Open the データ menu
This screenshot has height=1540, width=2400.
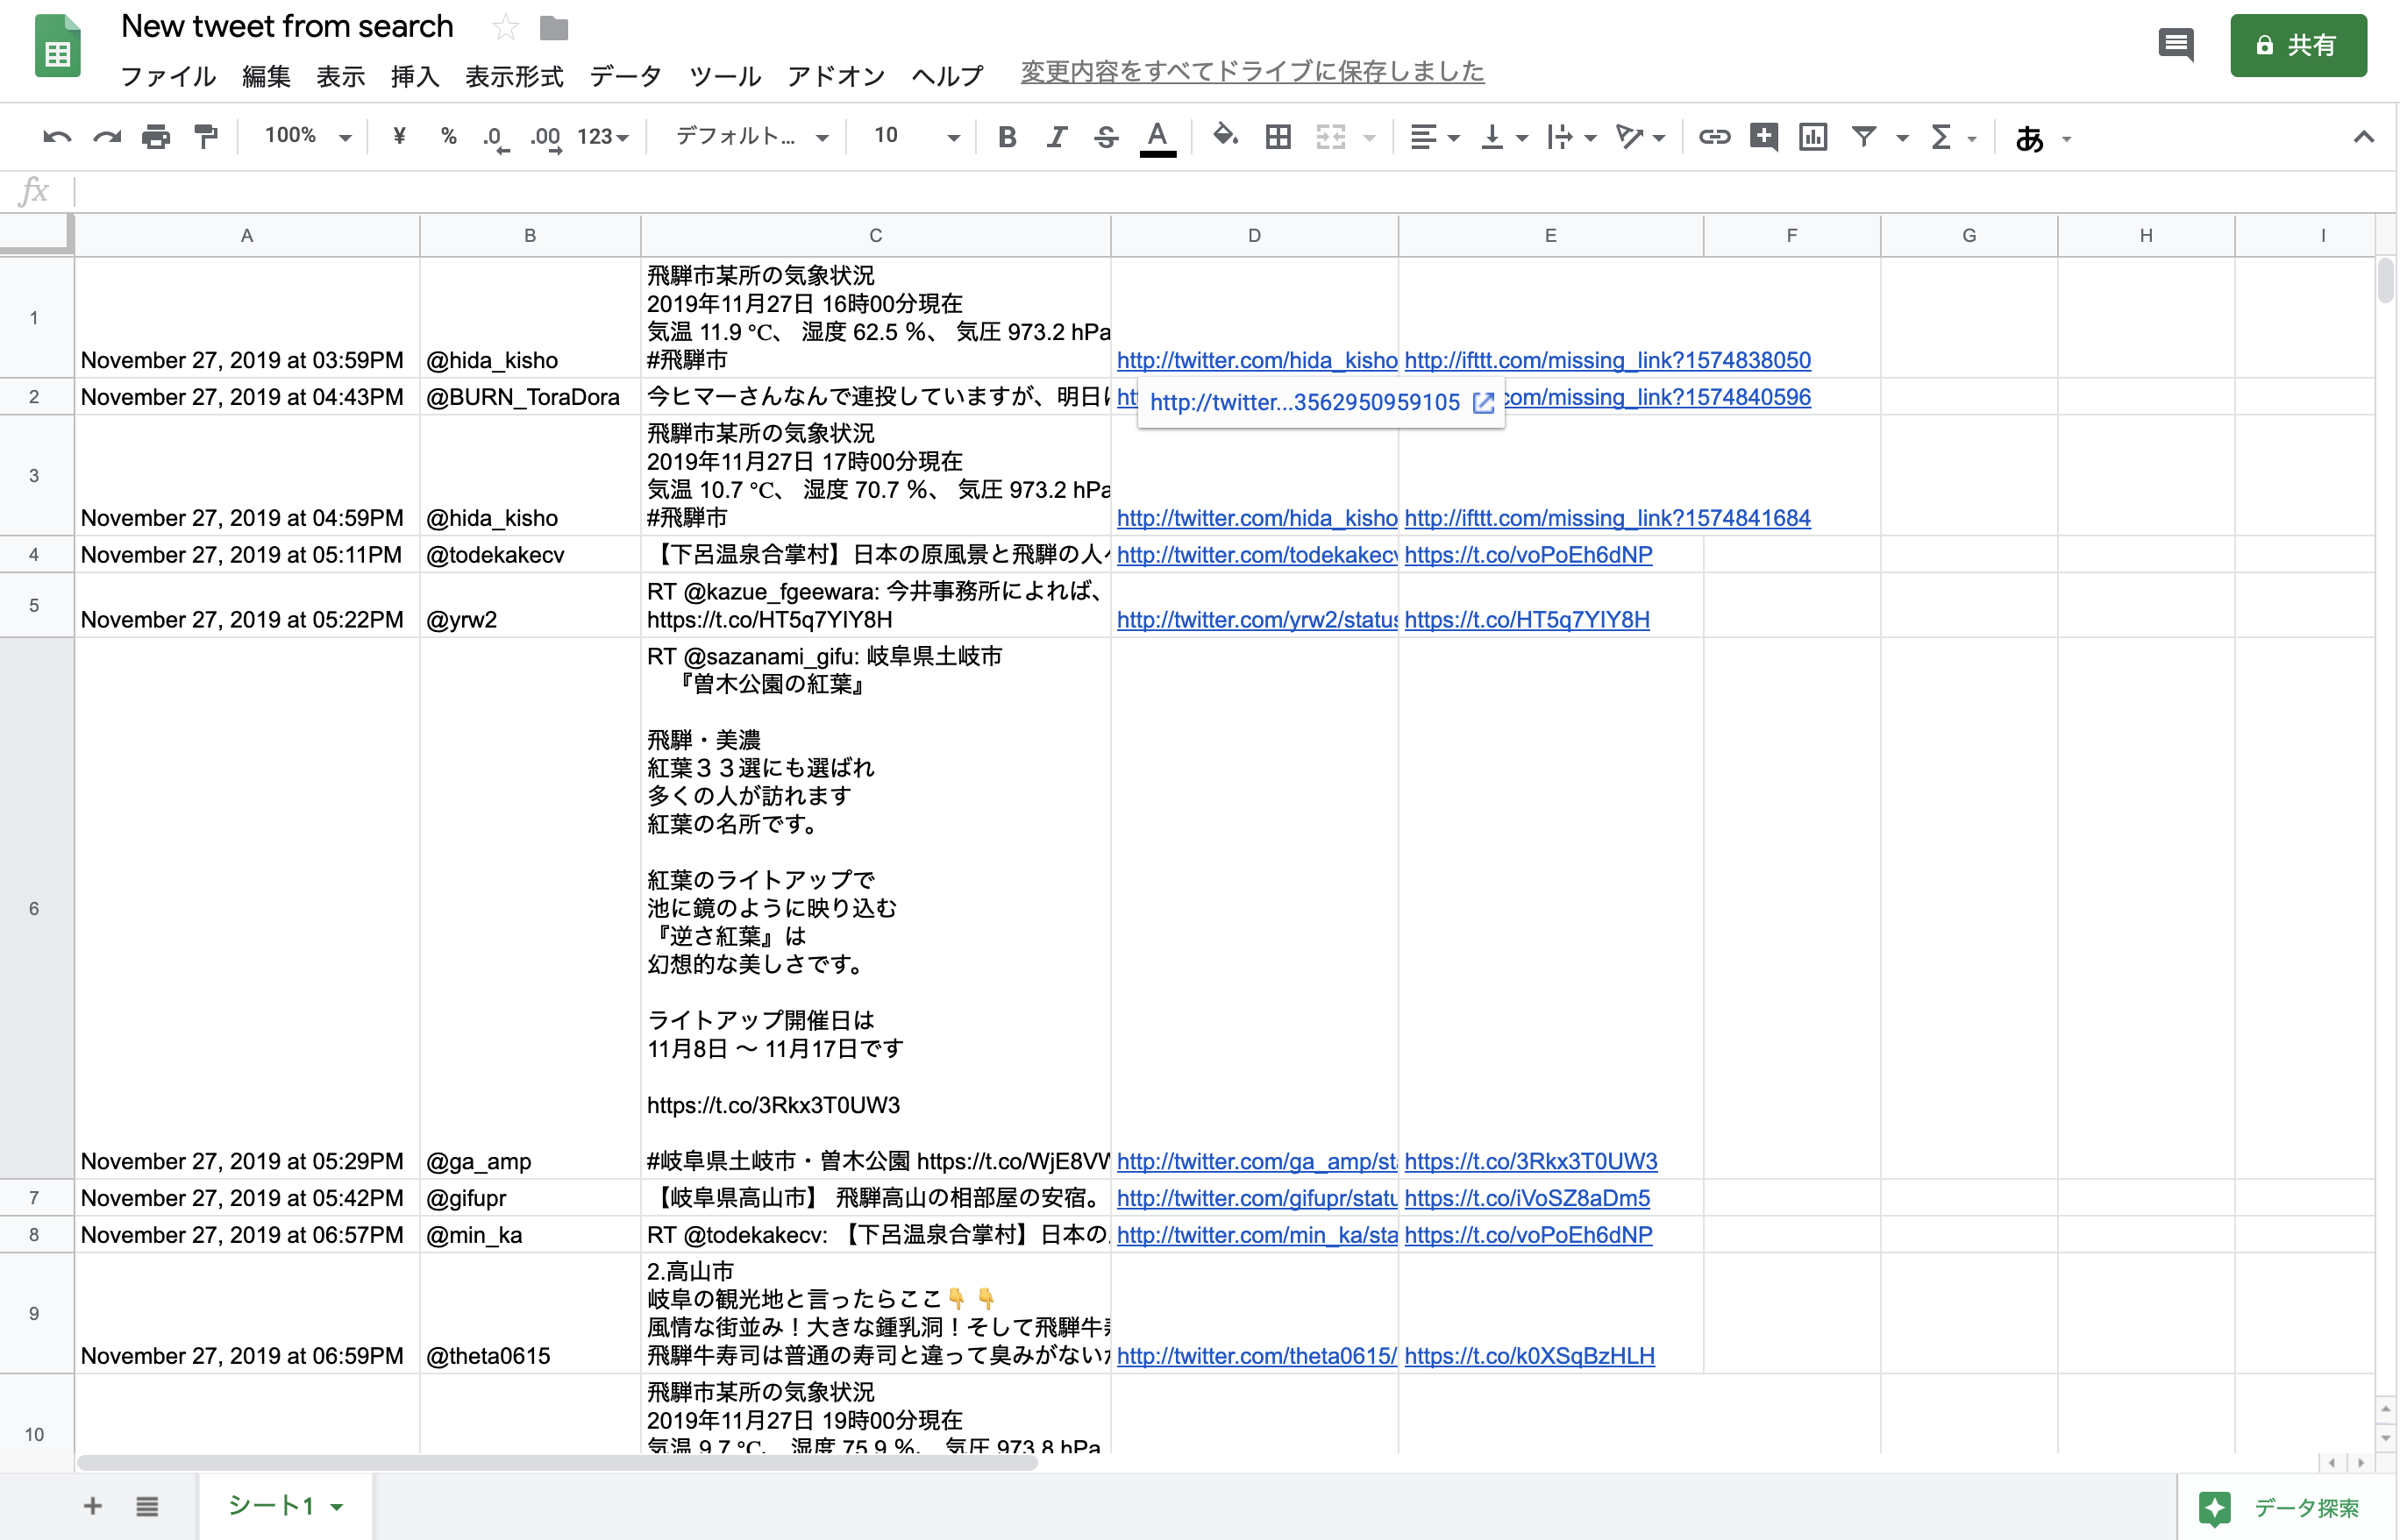click(626, 76)
